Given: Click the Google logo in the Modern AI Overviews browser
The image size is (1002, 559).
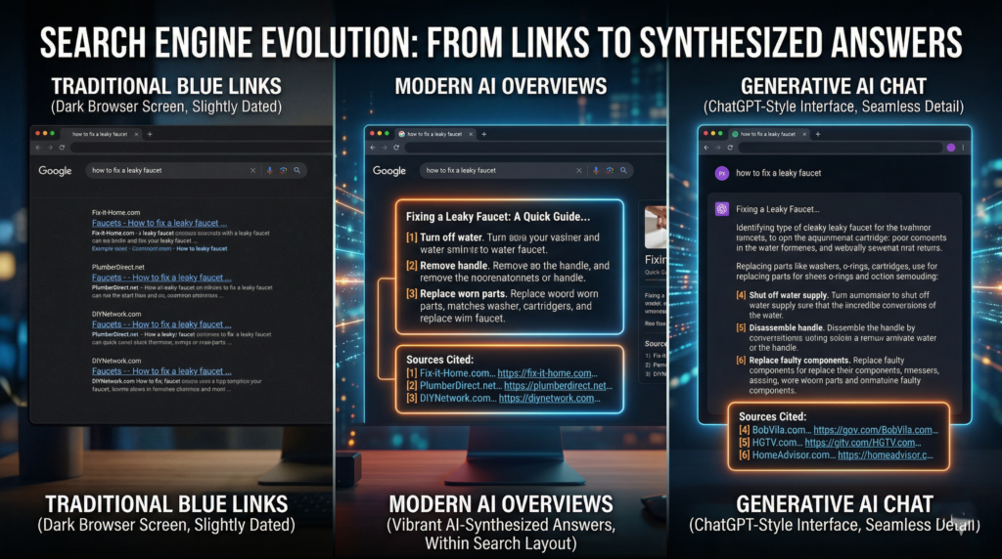Looking at the screenshot, I should (389, 171).
